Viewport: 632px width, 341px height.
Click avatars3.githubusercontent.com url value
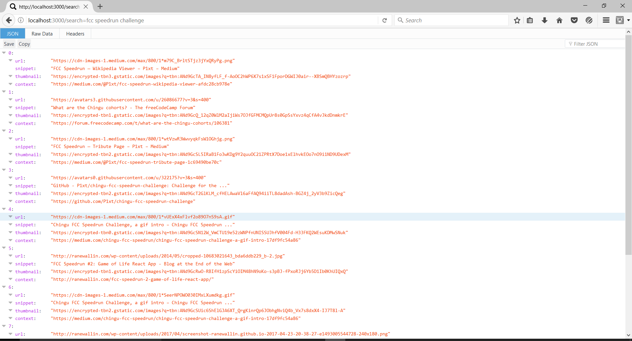click(x=131, y=100)
